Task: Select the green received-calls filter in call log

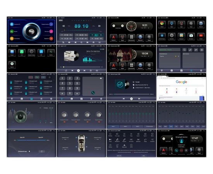Action: pos(37,77)
